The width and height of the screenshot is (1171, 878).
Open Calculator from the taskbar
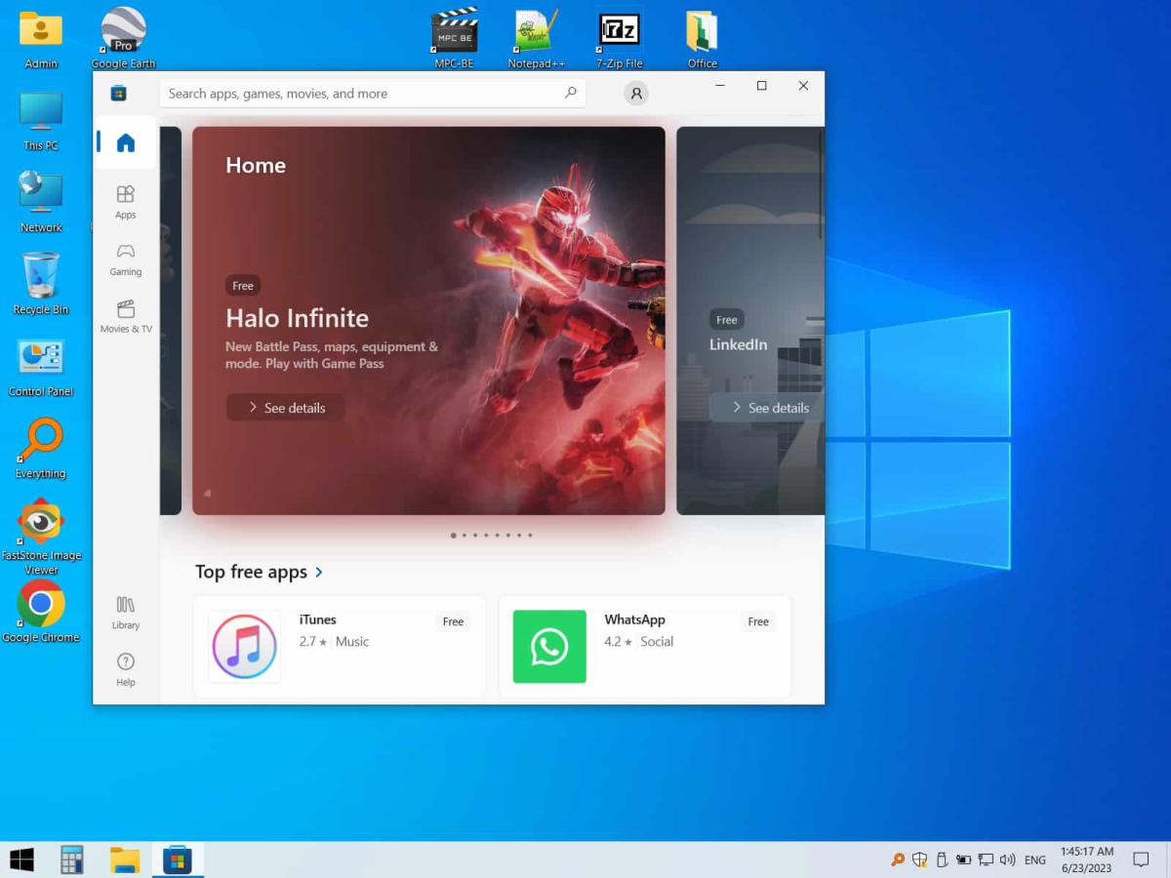[x=71, y=859]
